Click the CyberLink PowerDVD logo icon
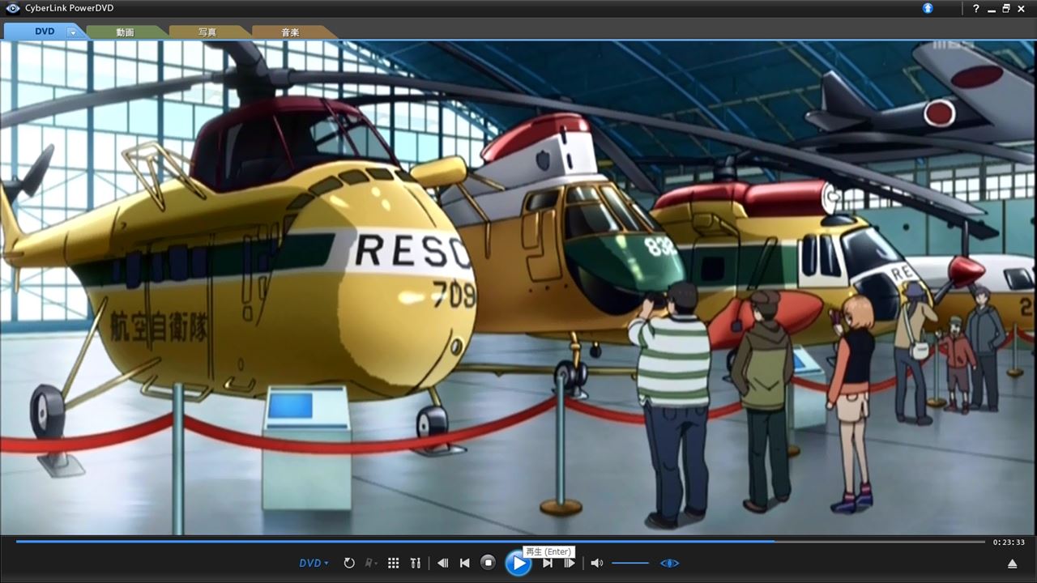The height and width of the screenshot is (583, 1037). [x=11, y=8]
